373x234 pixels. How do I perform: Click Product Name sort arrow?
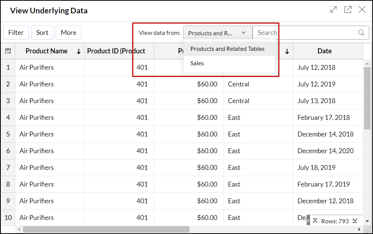click(79, 52)
